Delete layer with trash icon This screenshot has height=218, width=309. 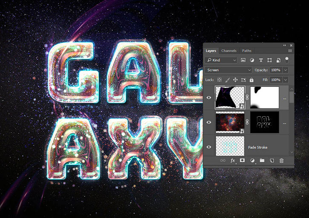coord(282,161)
